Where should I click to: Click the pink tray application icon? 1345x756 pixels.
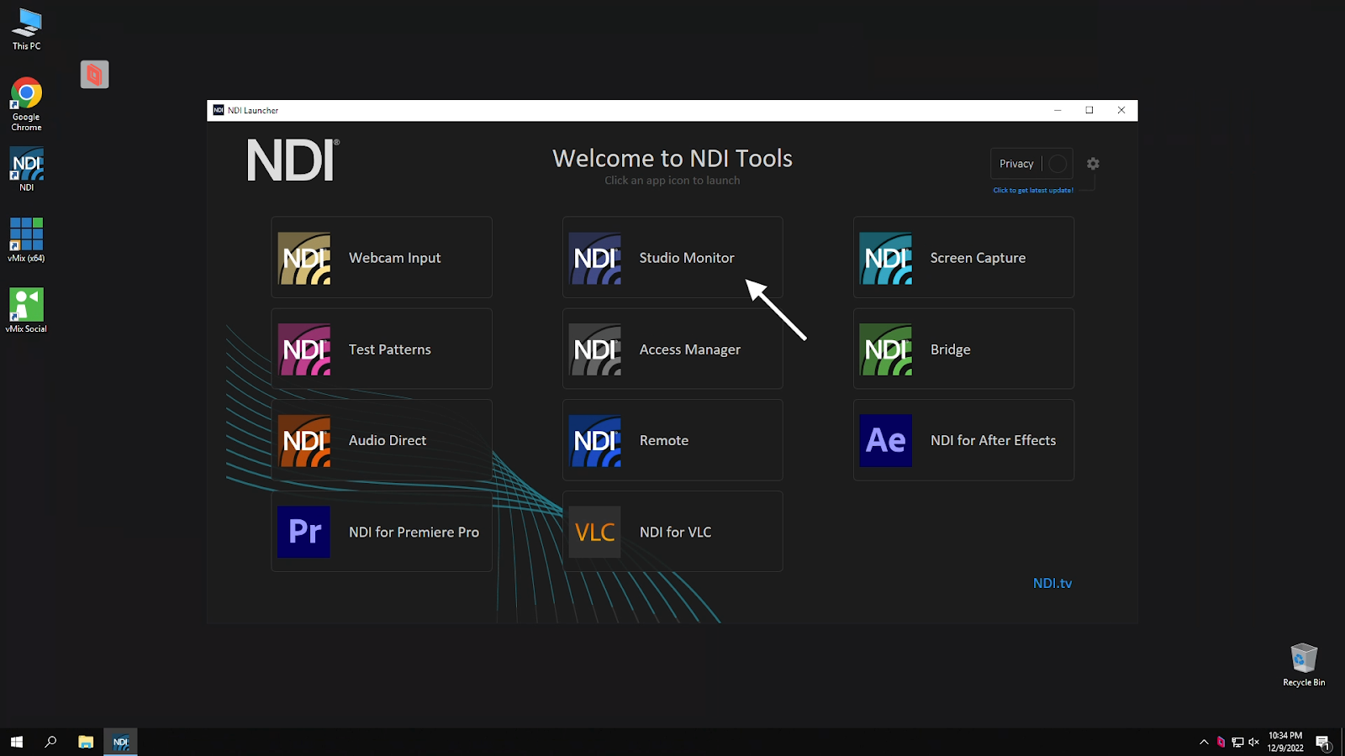pyautogui.click(x=1221, y=742)
